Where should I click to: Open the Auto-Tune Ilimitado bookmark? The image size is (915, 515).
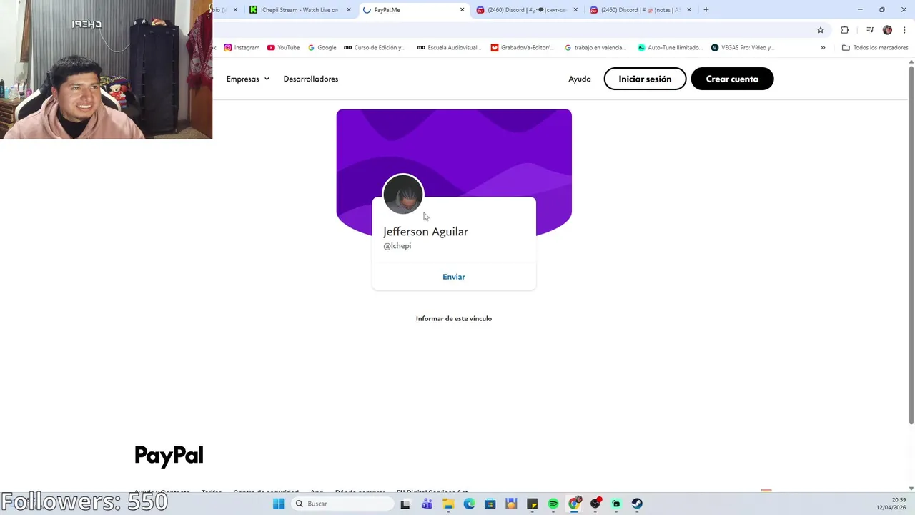(x=671, y=48)
